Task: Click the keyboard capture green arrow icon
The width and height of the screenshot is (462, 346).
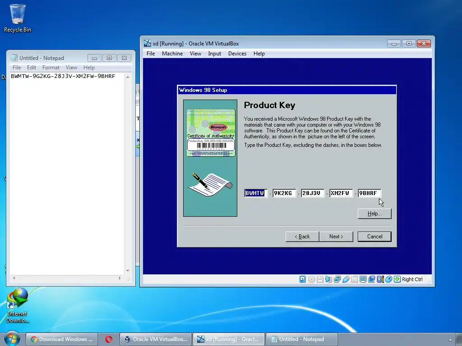Action: coord(397,279)
